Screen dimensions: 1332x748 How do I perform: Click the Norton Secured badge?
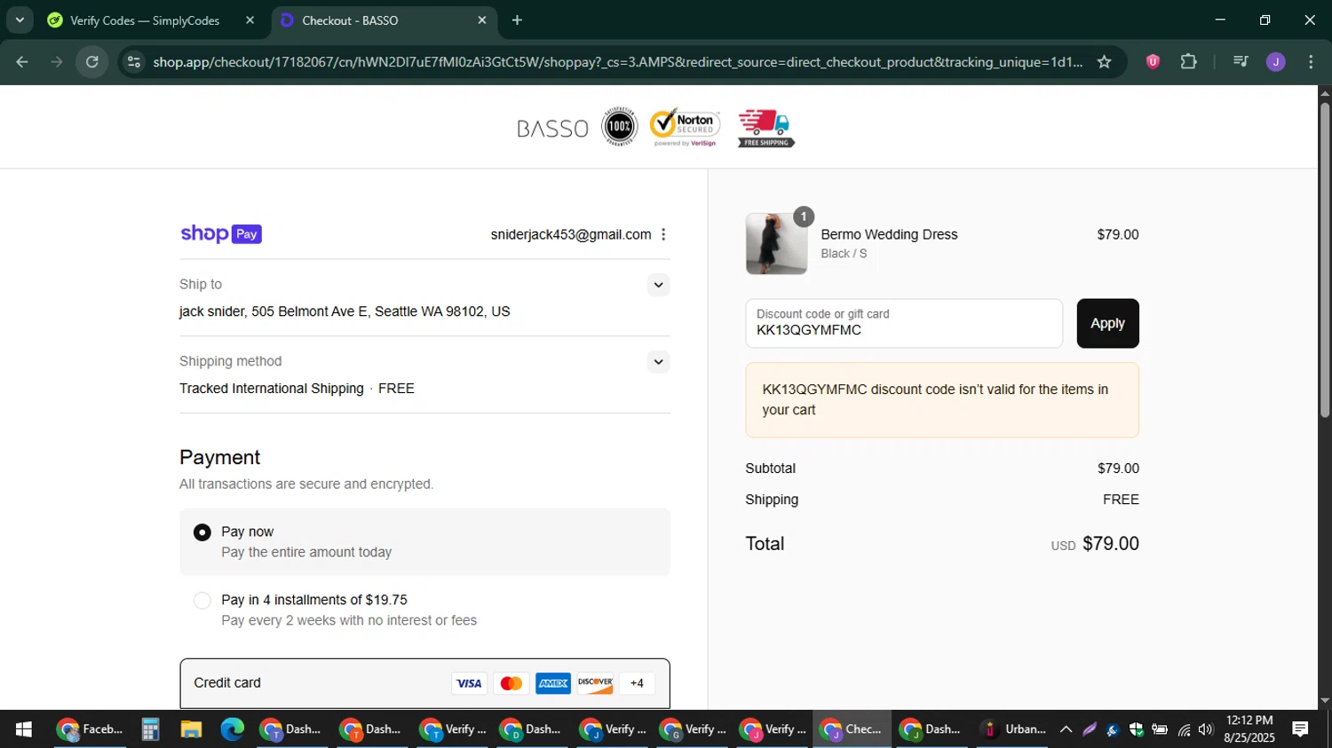click(x=685, y=128)
